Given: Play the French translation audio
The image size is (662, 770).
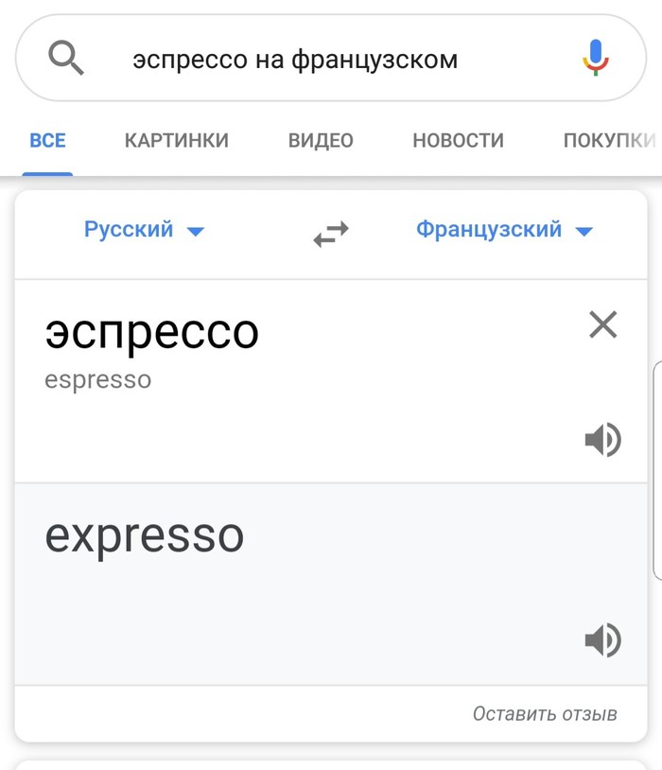Looking at the screenshot, I should pyautogui.click(x=602, y=640).
